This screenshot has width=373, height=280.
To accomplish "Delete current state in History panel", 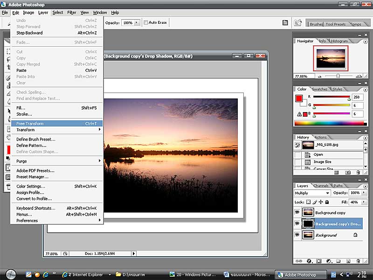I will (x=358, y=173).
